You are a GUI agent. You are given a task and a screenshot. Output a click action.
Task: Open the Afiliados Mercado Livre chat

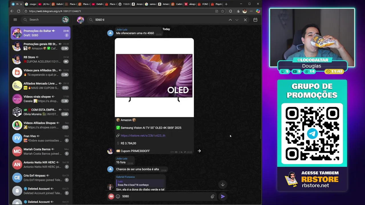pyautogui.click(x=40, y=85)
